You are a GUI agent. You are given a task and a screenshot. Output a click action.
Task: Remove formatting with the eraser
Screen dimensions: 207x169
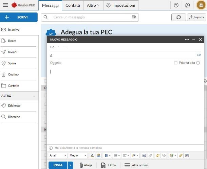pos(150,155)
